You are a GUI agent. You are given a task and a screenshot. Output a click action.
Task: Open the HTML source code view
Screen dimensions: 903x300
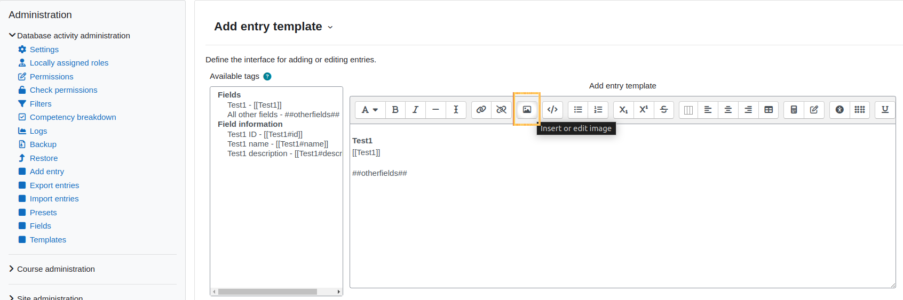[x=552, y=110]
